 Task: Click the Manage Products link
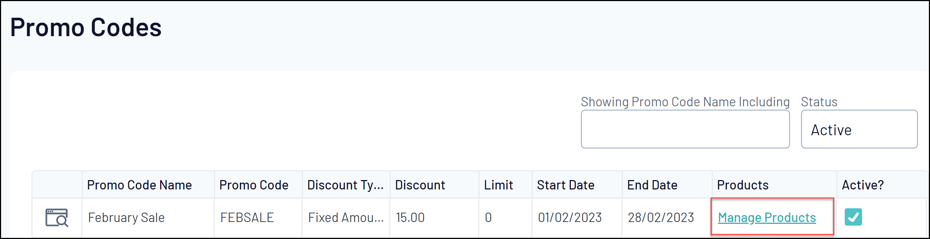click(x=767, y=218)
